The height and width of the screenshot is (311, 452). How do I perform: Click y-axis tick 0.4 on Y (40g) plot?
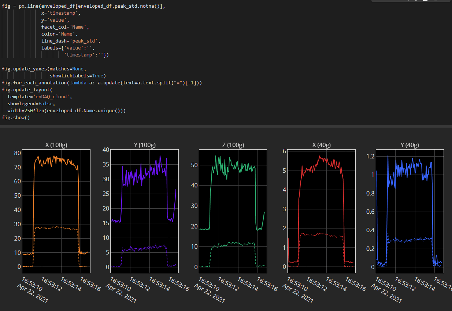tap(370, 230)
